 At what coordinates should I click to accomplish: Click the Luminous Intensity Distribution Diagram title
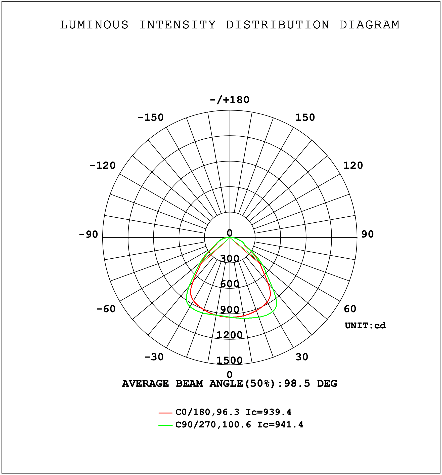[230, 25]
